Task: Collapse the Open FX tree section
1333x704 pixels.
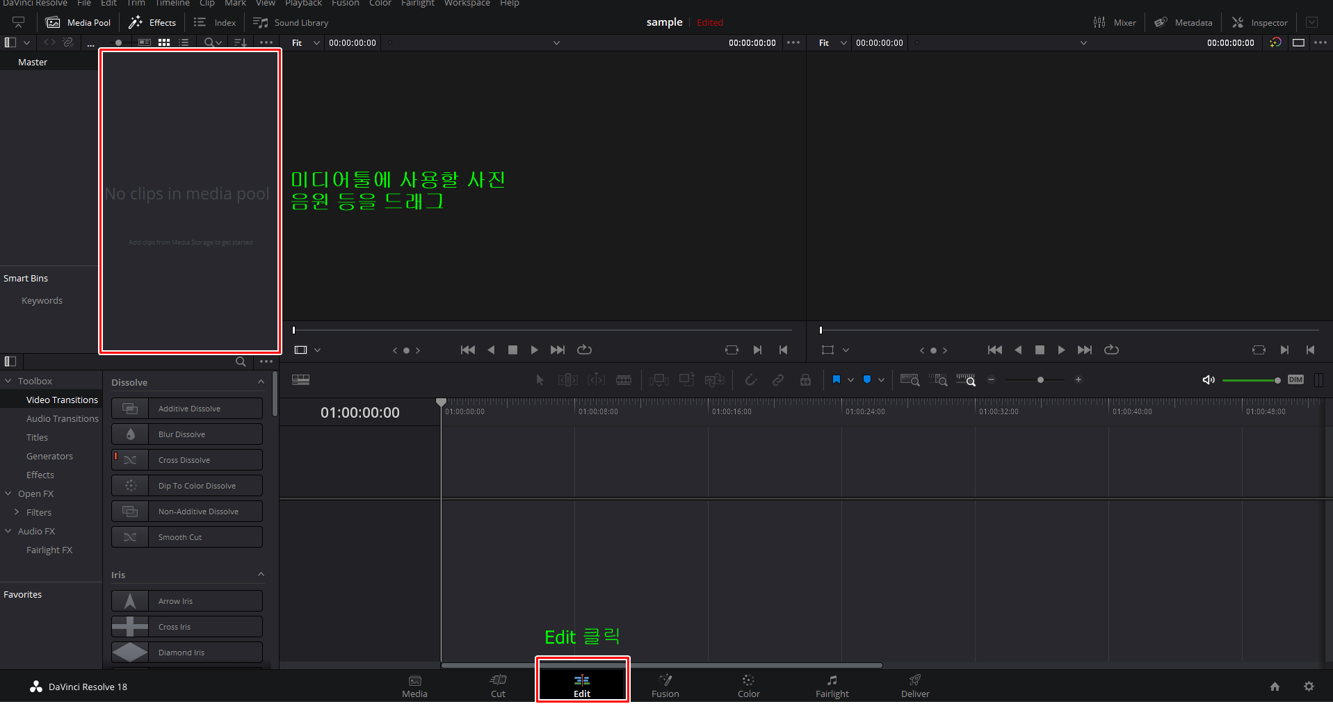Action: [8, 493]
